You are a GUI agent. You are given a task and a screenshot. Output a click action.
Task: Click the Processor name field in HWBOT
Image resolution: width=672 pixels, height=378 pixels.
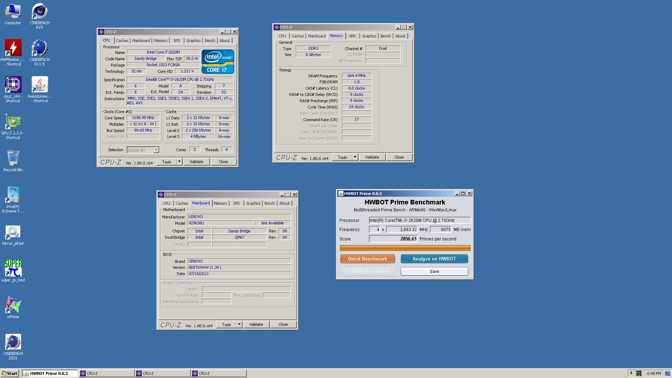tap(420, 220)
